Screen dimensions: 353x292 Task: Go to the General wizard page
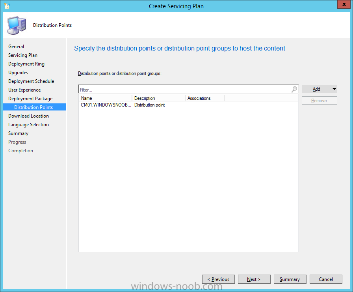pos(16,47)
